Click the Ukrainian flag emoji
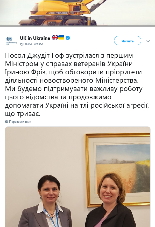The height and width of the screenshot is (227, 155). 61,37
